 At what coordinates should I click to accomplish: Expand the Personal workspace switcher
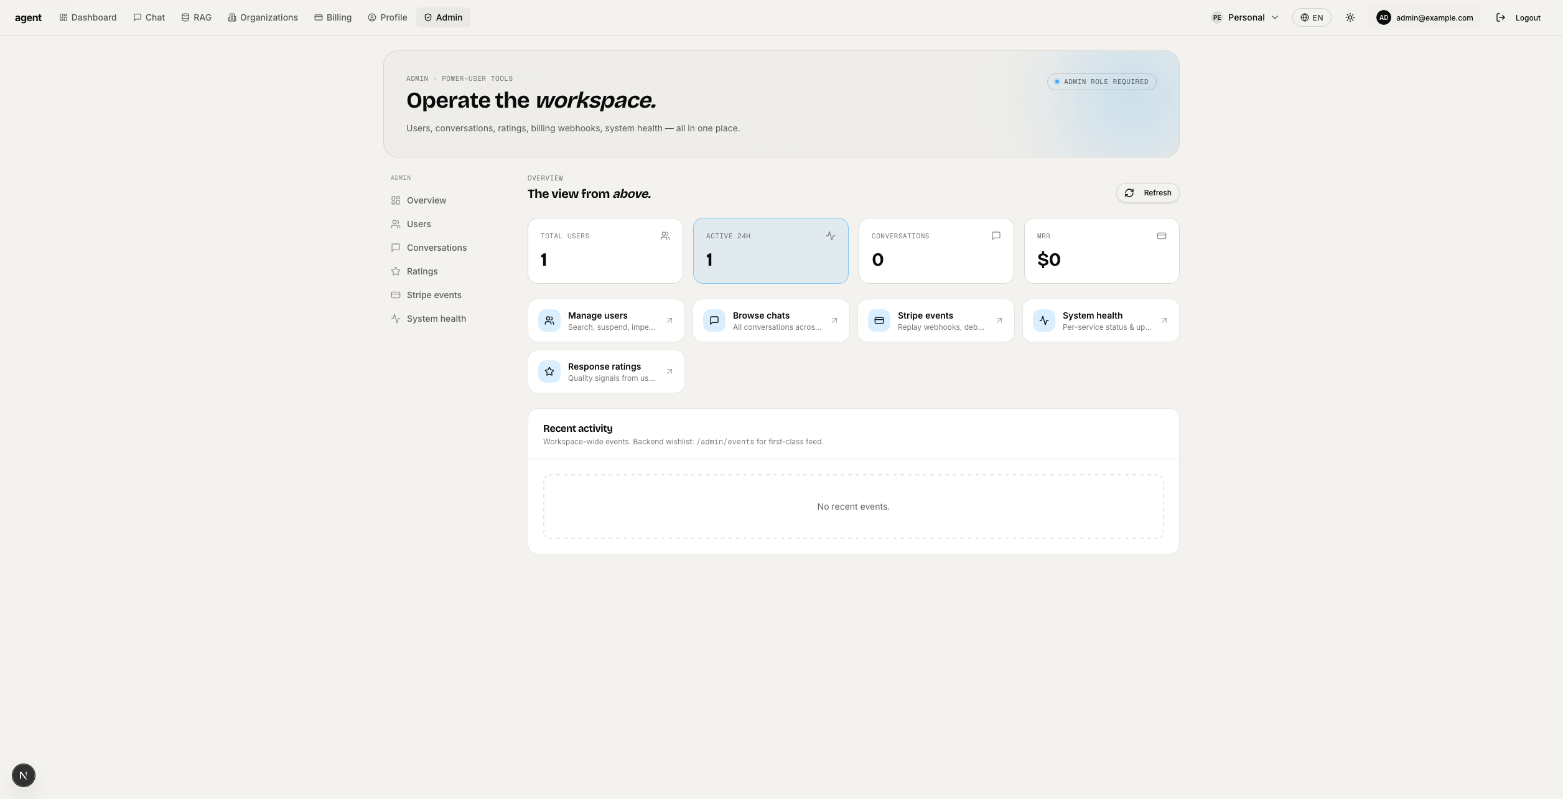tap(1245, 17)
